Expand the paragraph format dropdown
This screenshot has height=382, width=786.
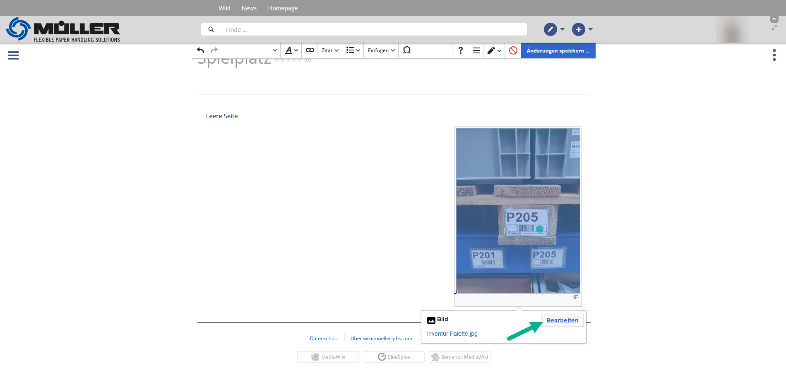[x=251, y=50]
